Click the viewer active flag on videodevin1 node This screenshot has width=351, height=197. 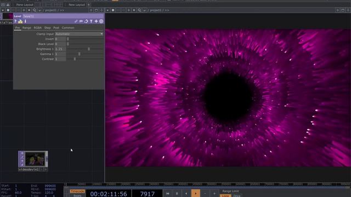click(22, 153)
